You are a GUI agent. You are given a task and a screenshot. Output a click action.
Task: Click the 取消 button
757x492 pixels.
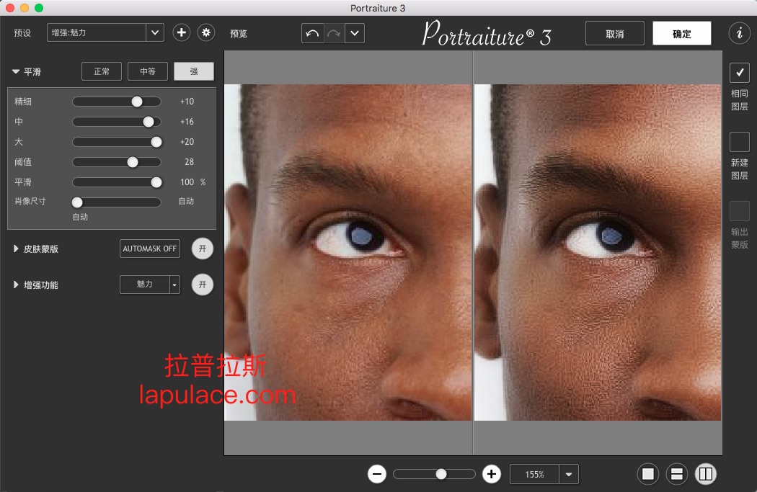pyautogui.click(x=615, y=34)
